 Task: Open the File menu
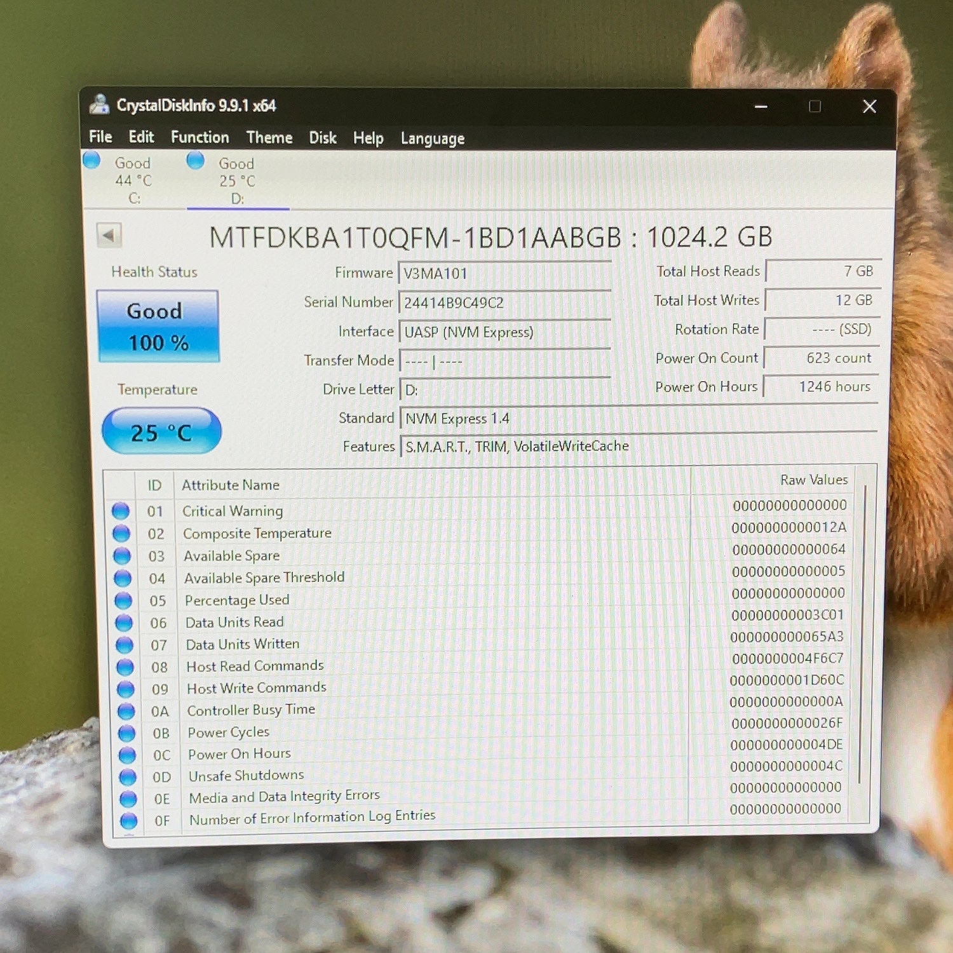click(100, 137)
